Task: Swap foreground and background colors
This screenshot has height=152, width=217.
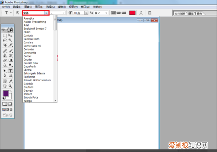Action: click(10, 91)
